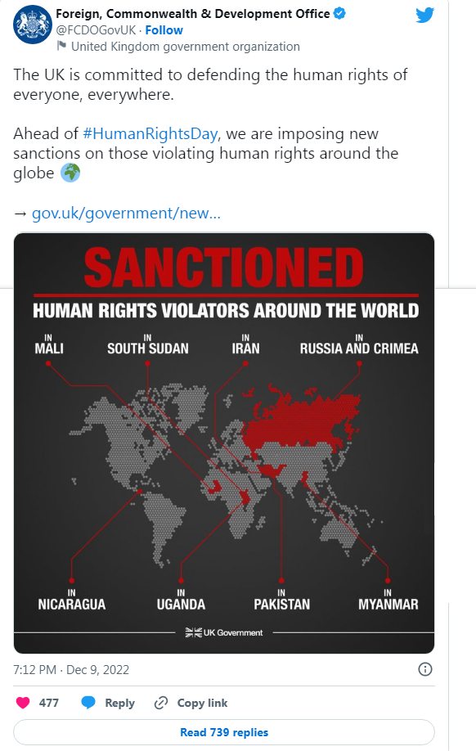Image resolution: width=476 pixels, height=751 pixels.
Task: Click the info icon below the image
Action: pyautogui.click(x=424, y=669)
